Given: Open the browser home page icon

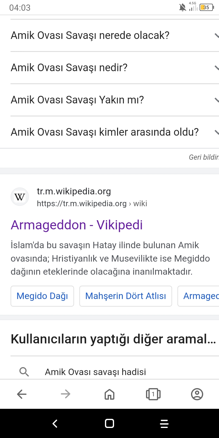Looking at the screenshot, I should point(109,394).
